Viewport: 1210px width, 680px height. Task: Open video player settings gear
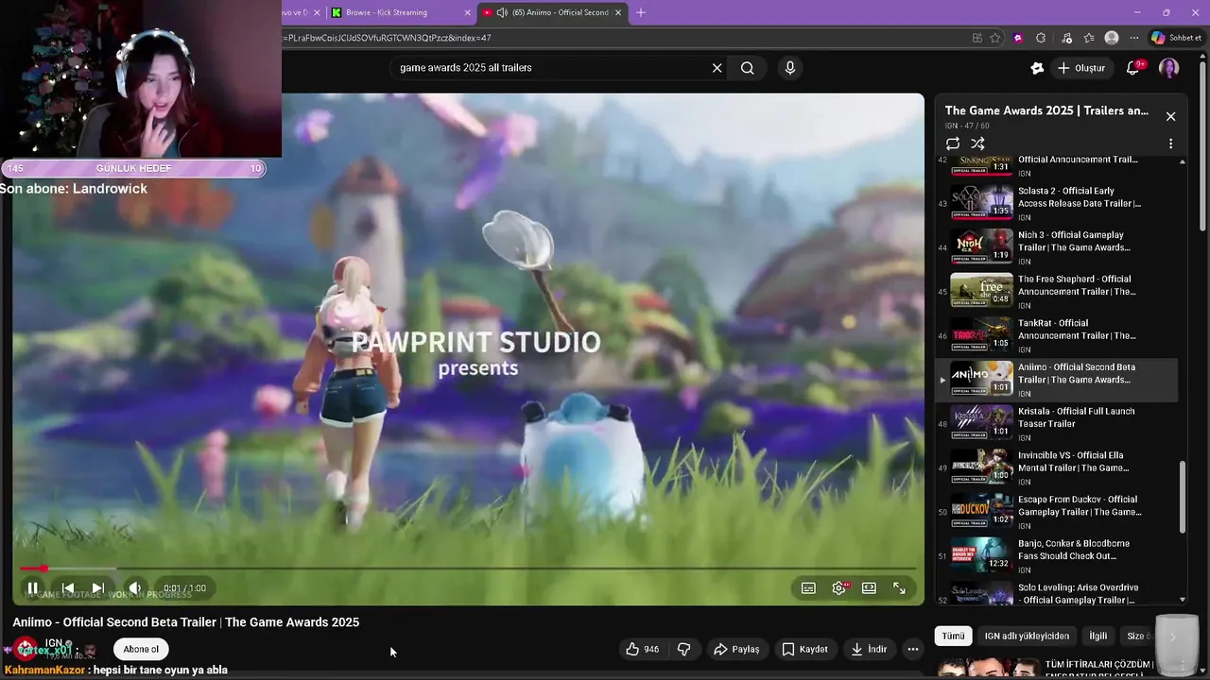(838, 588)
